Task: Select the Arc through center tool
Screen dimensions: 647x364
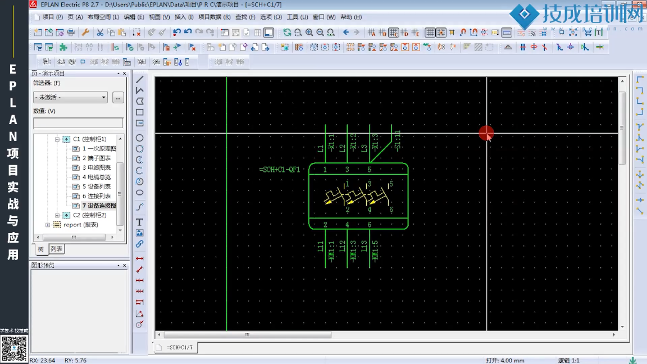Action: pyautogui.click(x=139, y=160)
